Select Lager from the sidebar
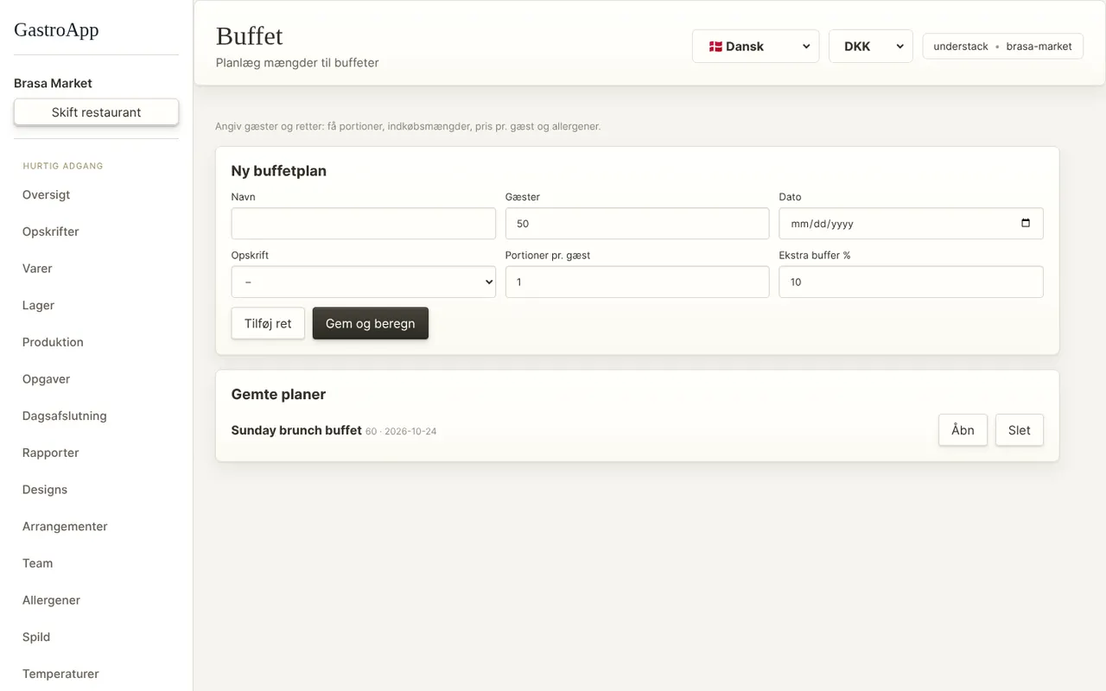1106x691 pixels. (x=38, y=305)
